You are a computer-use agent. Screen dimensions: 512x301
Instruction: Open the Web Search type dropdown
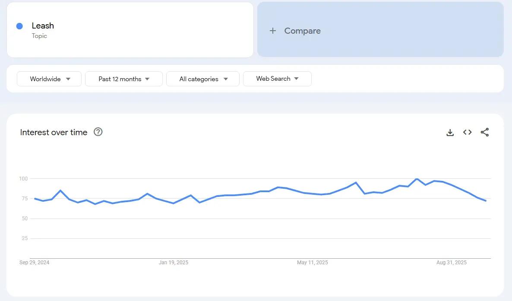pyautogui.click(x=277, y=79)
